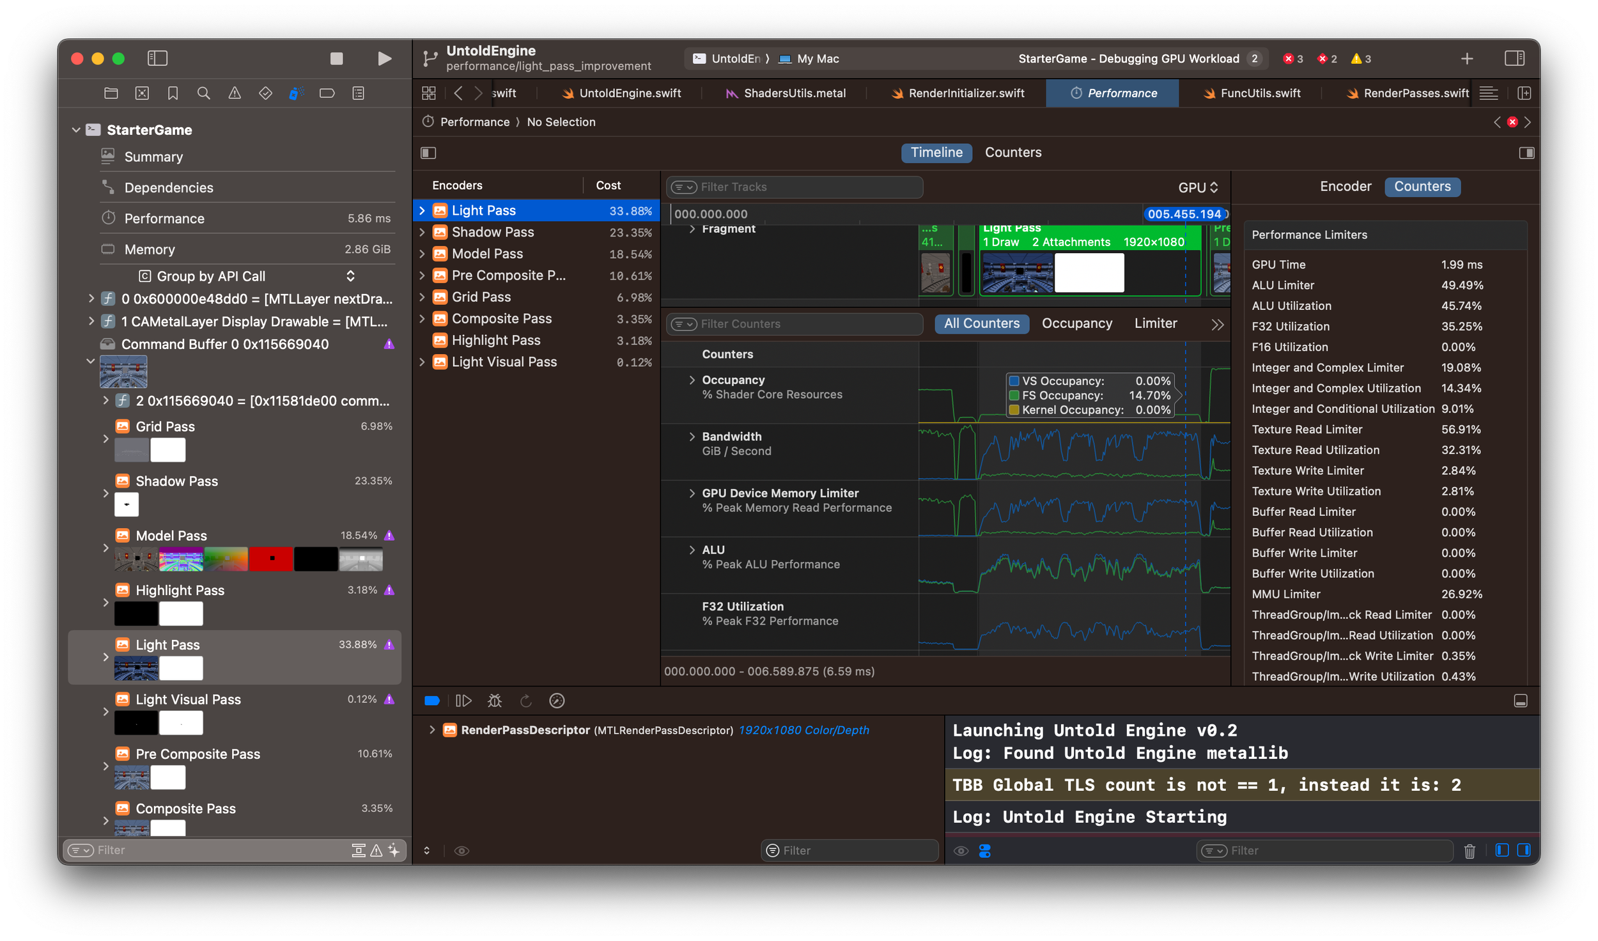Image resolution: width=1598 pixels, height=941 pixels.
Task: Click the Filter Counters input field
Action: click(x=795, y=324)
